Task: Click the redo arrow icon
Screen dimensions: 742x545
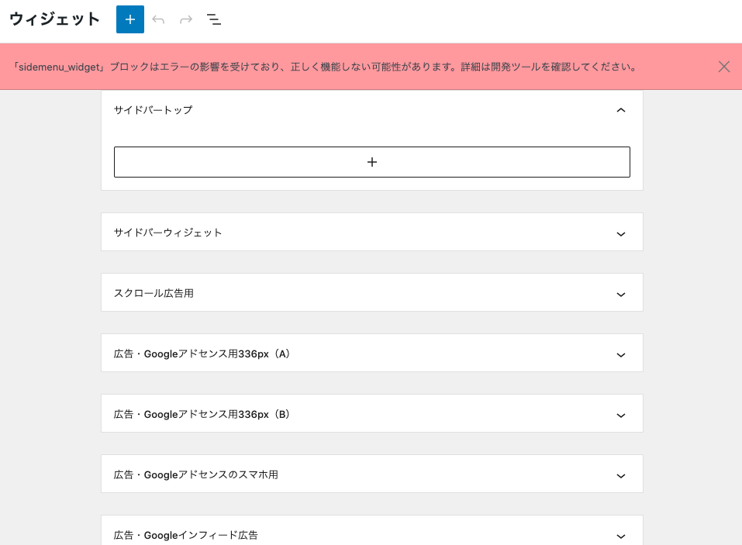Action: tap(186, 19)
